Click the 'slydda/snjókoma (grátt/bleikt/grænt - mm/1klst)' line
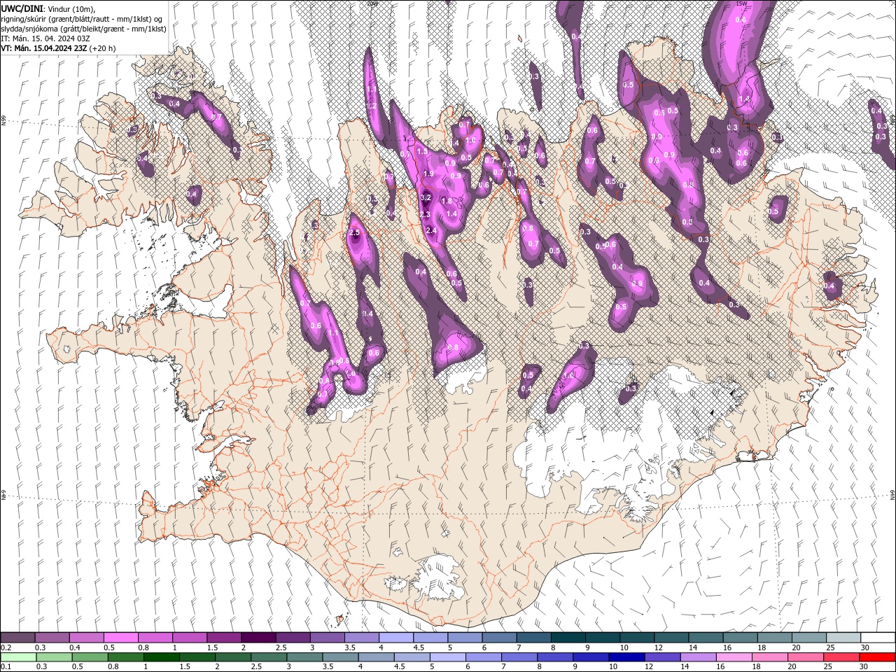Screen dimensions: 896x672 (83, 29)
